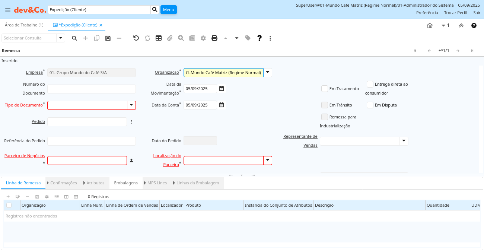Click the Save record disk icon
Image resolution: width=484 pixels, height=251 pixels.
[x=108, y=38]
